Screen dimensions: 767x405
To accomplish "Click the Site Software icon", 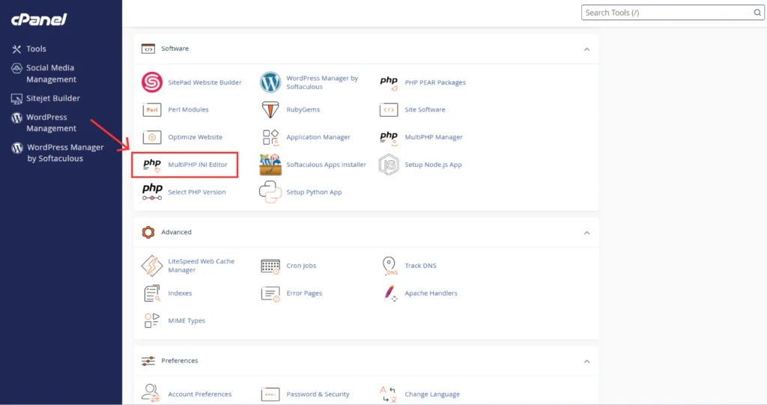I will tap(389, 109).
